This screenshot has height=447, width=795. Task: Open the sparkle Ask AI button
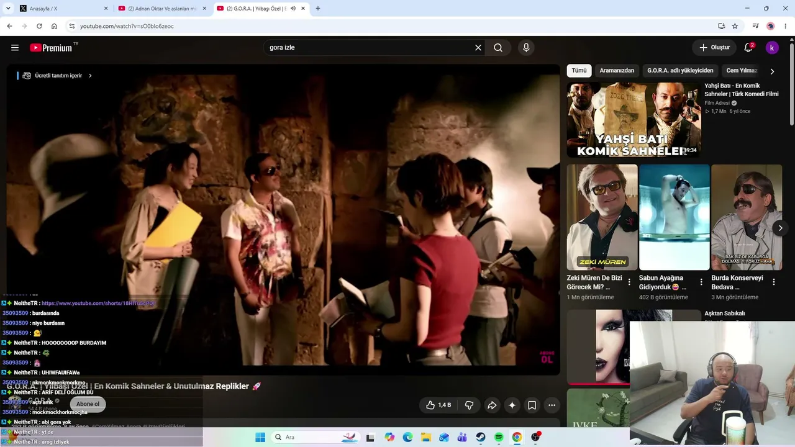point(512,405)
